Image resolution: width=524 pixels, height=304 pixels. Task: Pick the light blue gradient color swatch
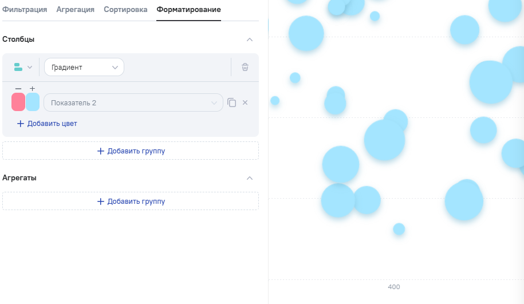pyautogui.click(x=33, y=102)
